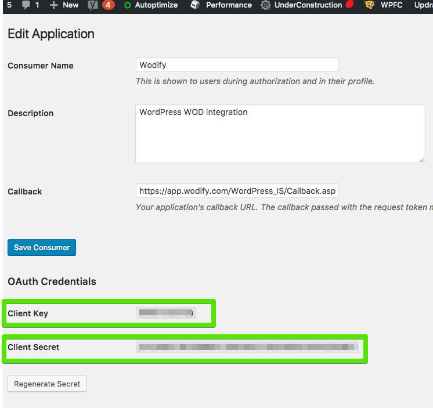Click the Consumer Name label

pyautogui.click(x=41, y=66)
